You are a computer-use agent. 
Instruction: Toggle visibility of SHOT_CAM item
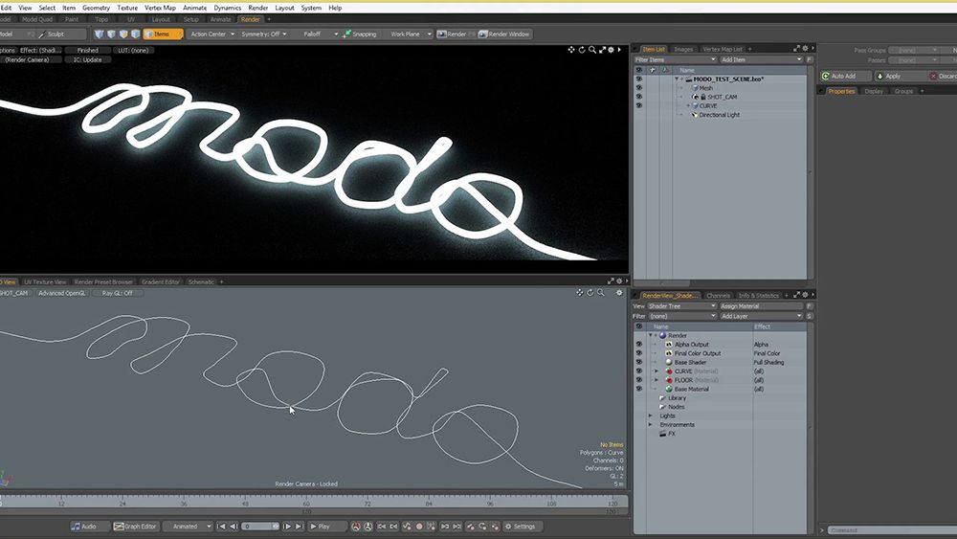point(639,97)
